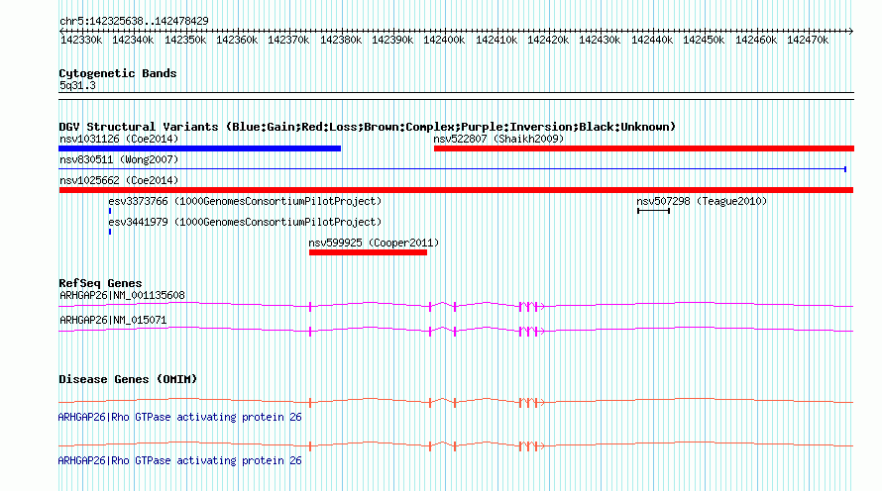Open variant label nsv599925 (Cooper2011)

coord(374,243)
